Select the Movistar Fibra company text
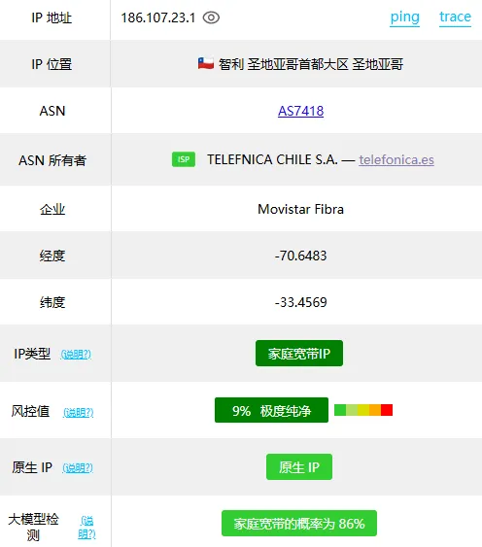This screenshot has width=482, height=547. (300, 209)
